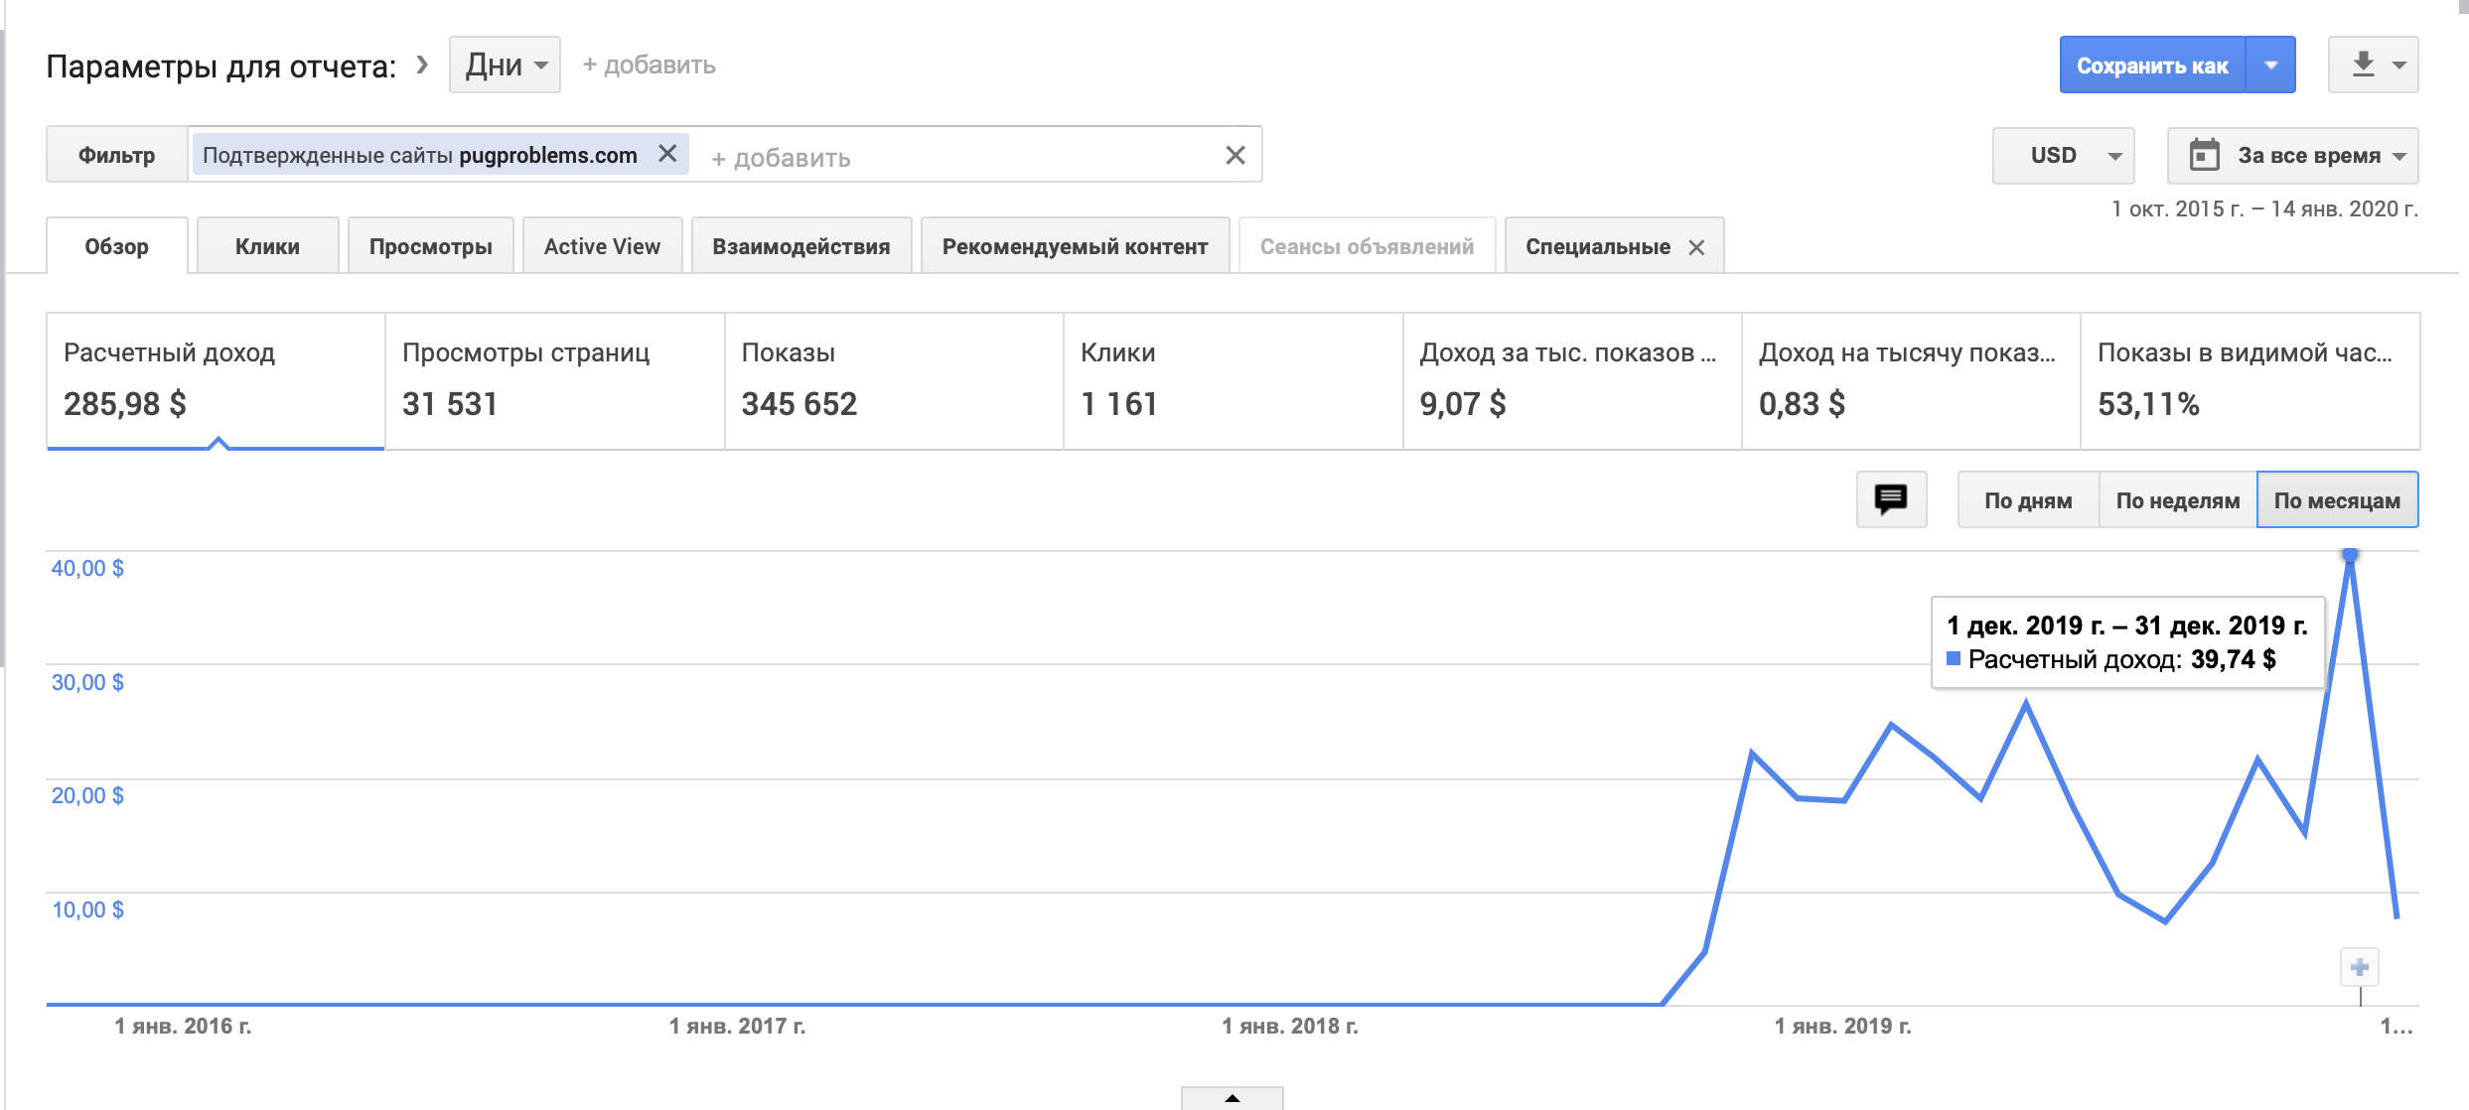
Task: Open the USD currency dropdown
Action: click(2064, 155)
